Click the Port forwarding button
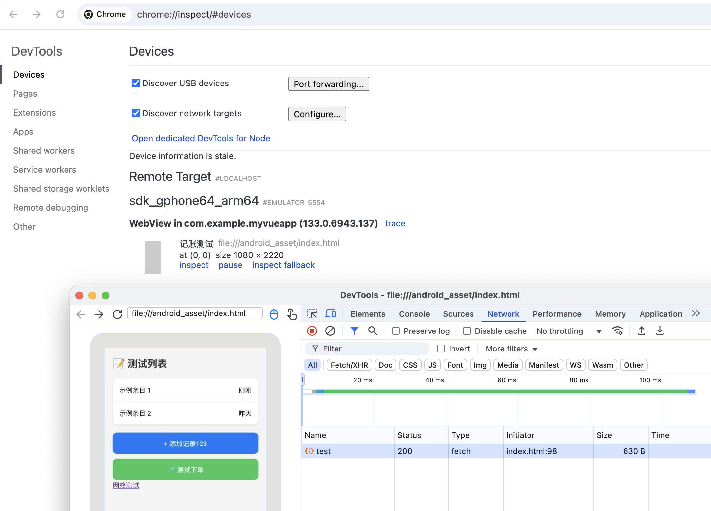 pyautogui.click(x=329, y=84)
